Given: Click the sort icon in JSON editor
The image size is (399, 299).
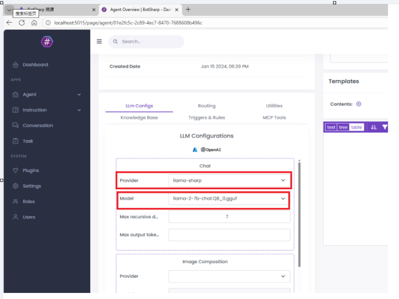Looking at the screenshot, I should tap(374, 127).
